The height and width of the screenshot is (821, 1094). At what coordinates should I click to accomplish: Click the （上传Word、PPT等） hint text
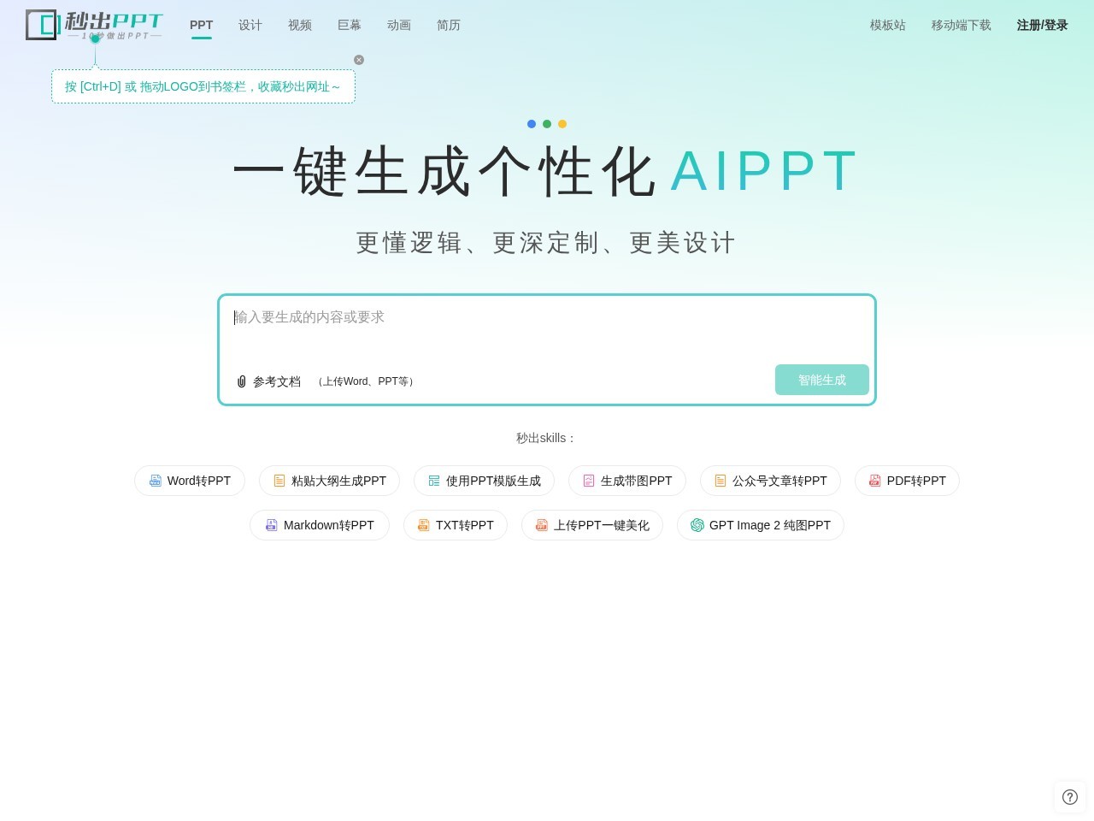tap(366, 381)
